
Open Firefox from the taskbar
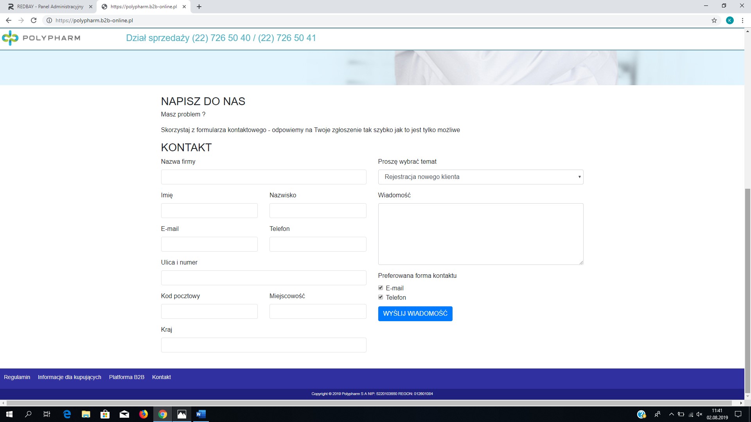[x=144, y=414]
